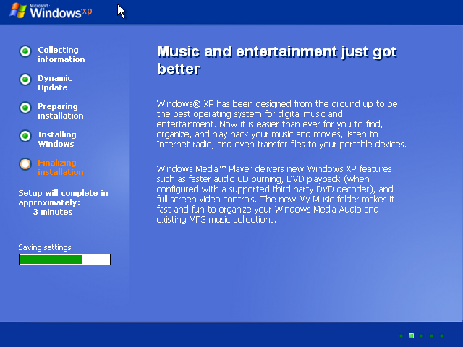Click the orange Finalizing installation step indicator

click(x=25, y=164)
